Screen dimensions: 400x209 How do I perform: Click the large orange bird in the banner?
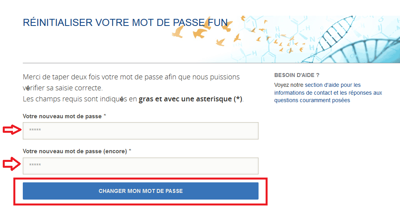(x=200, y=33)
